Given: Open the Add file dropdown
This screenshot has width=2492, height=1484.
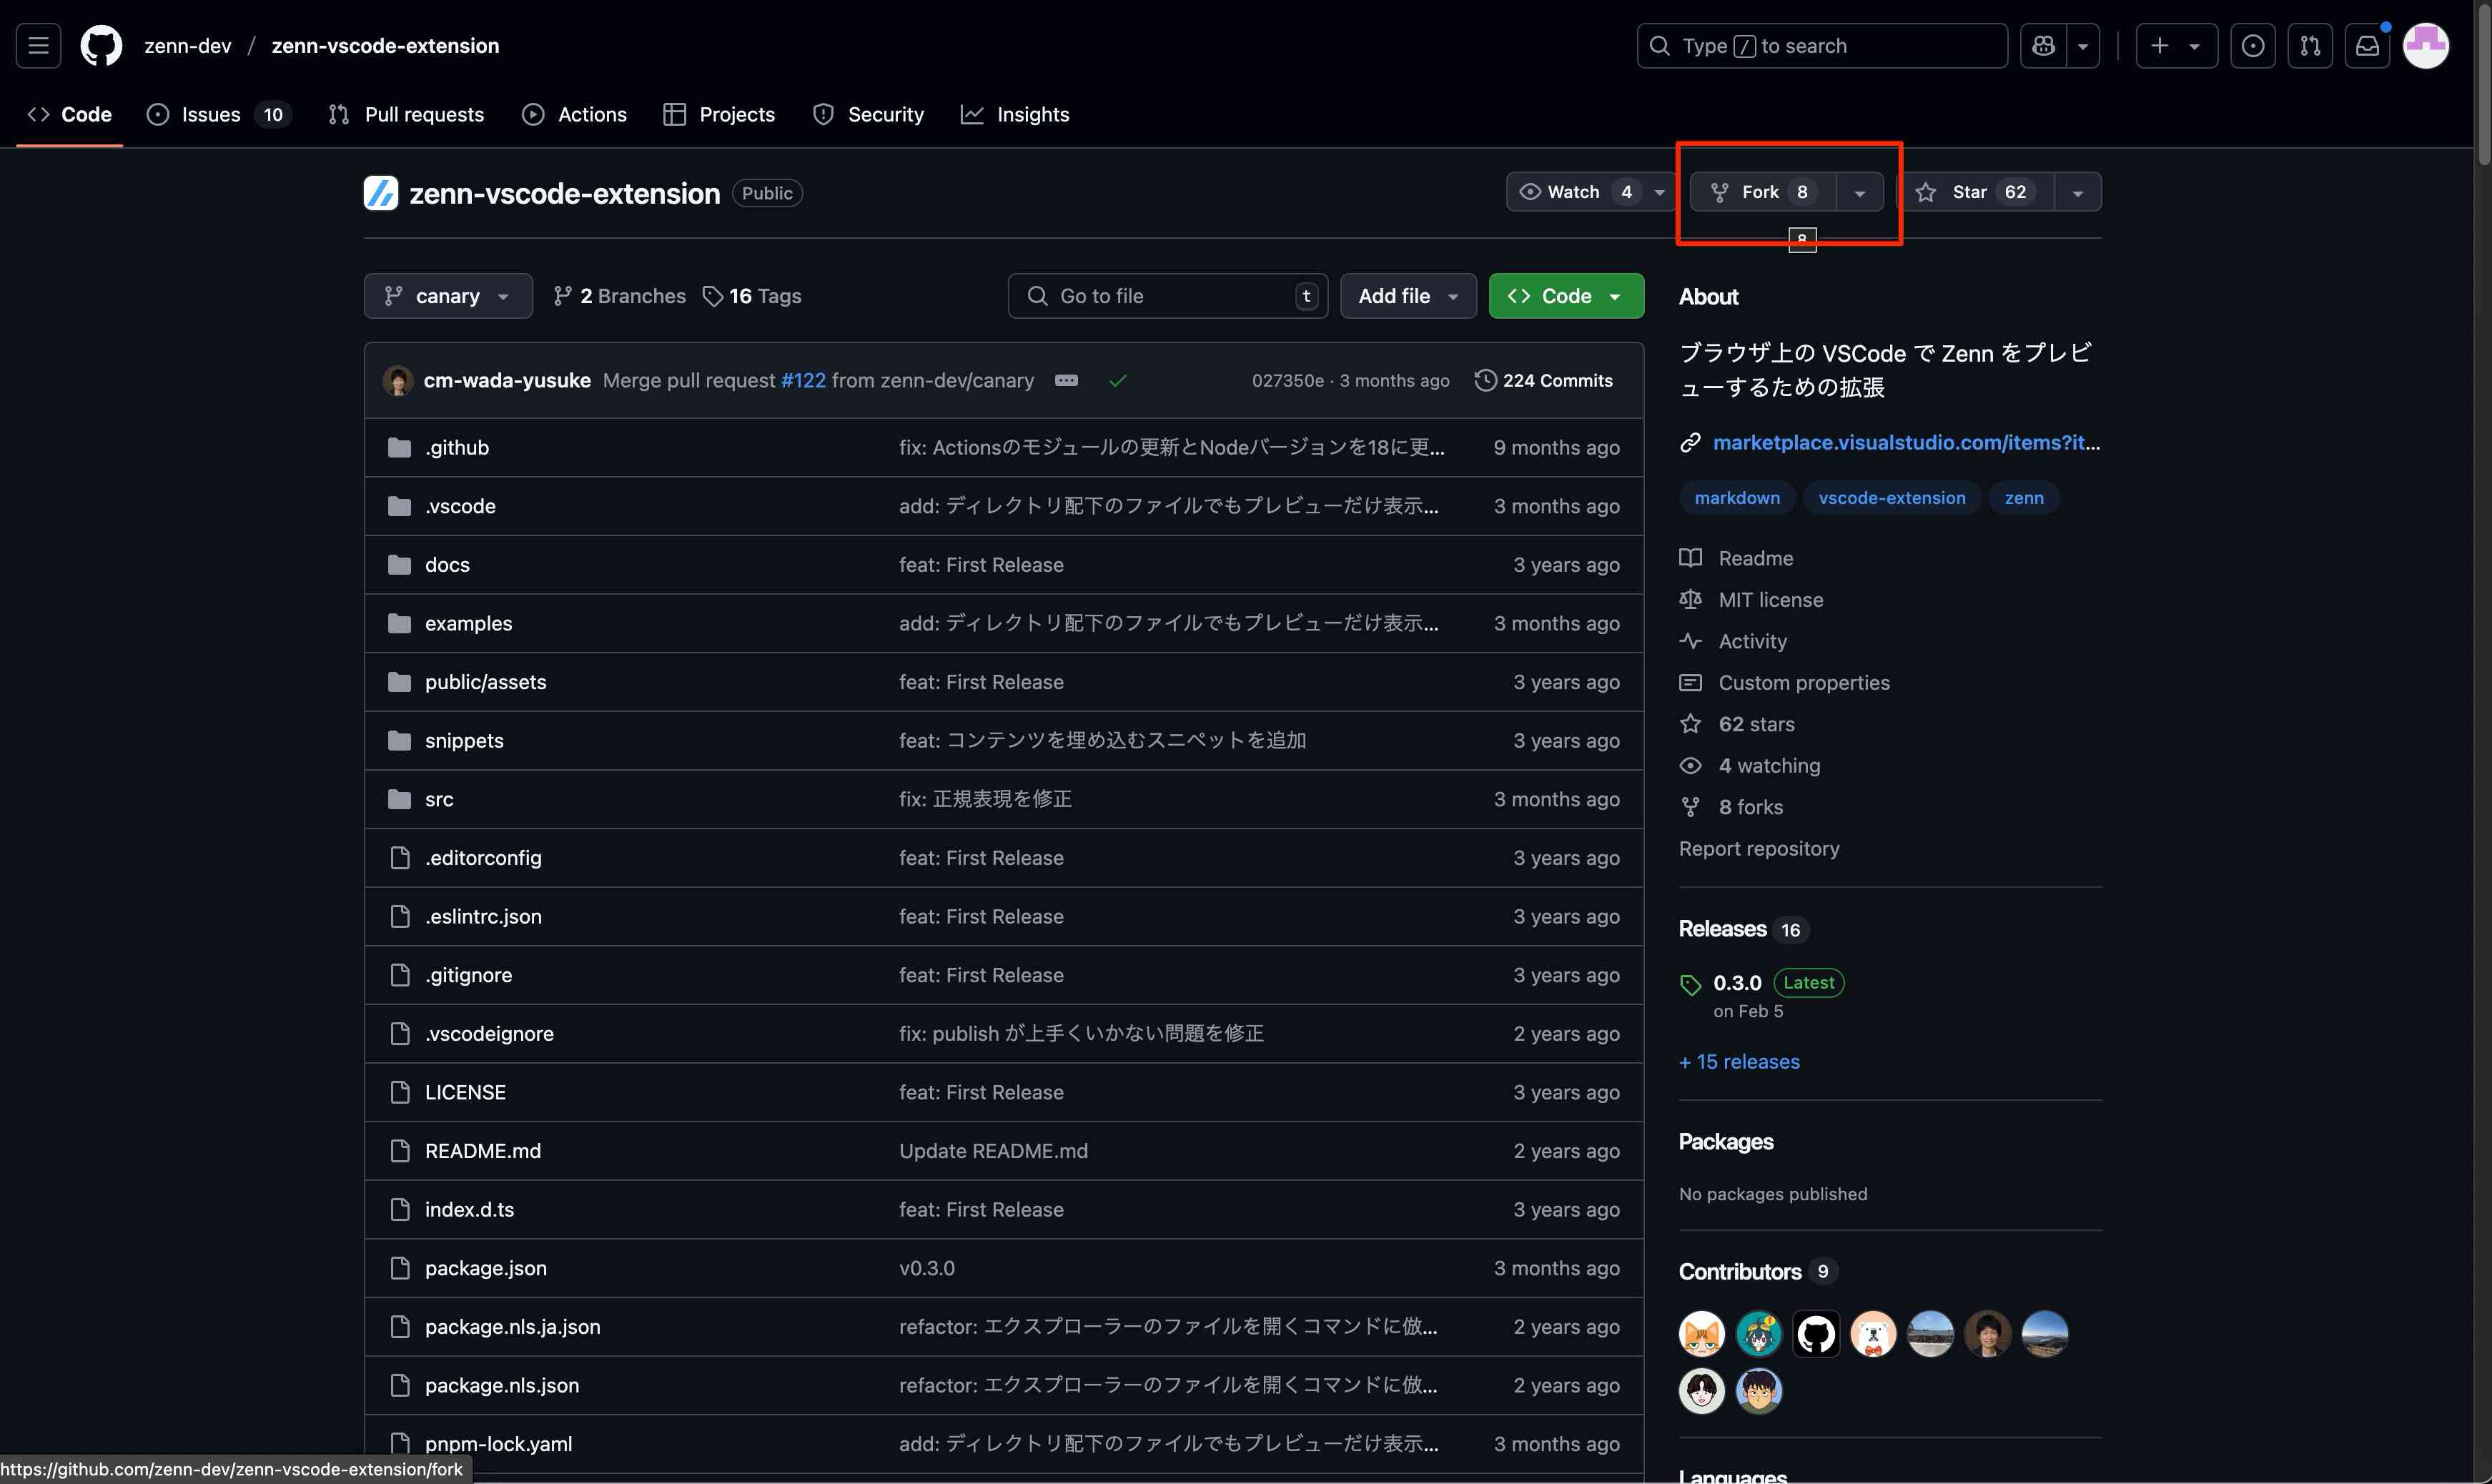Looking at the screenshot, I should click(1407, 296).
